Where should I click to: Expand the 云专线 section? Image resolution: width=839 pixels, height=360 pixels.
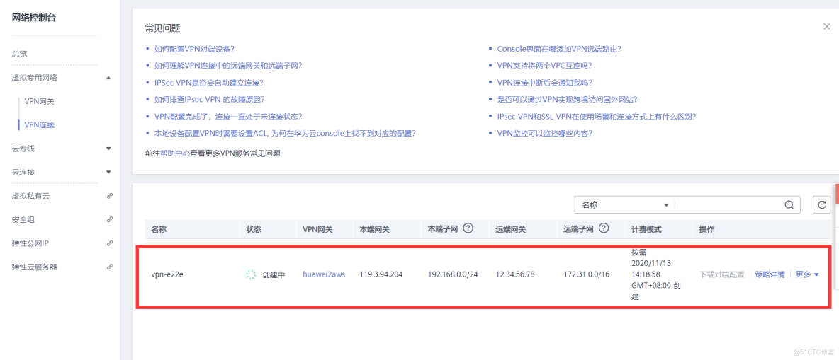pyautogui.click(x=108, y=149)
